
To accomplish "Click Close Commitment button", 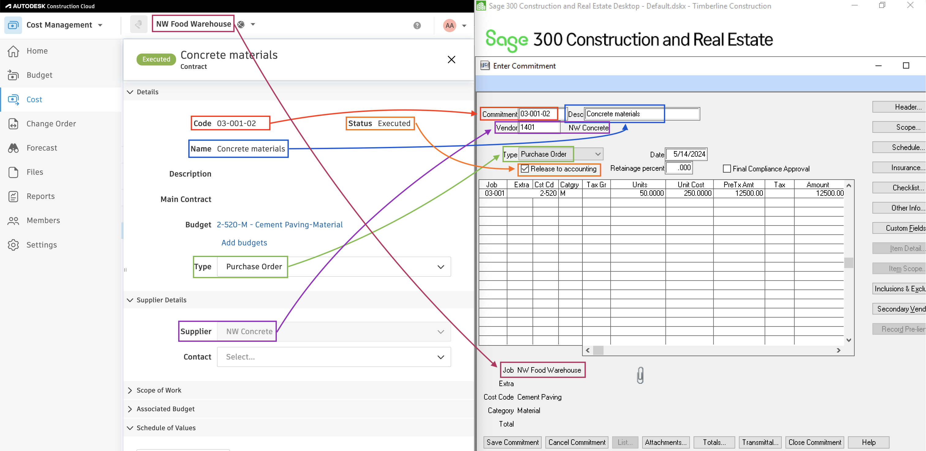I will tap(815, 442).
